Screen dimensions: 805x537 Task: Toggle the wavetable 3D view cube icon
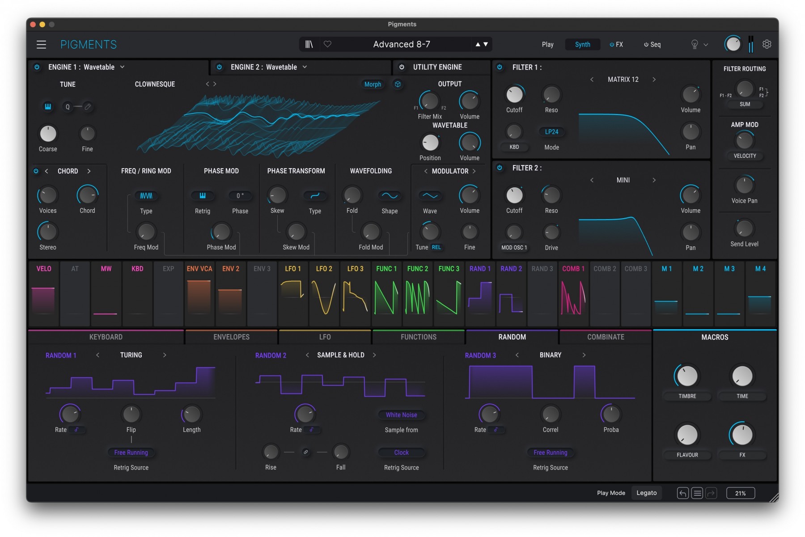(398, 84)
